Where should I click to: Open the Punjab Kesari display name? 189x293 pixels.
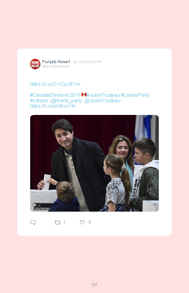pos(56,62)
